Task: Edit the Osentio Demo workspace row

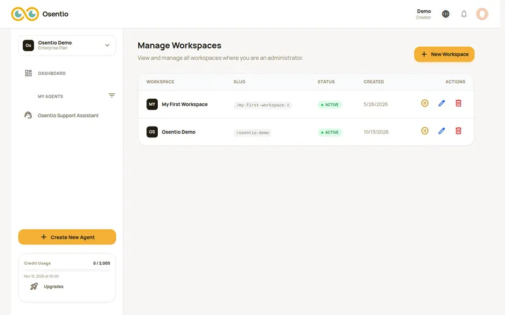Action: (441, 131)
